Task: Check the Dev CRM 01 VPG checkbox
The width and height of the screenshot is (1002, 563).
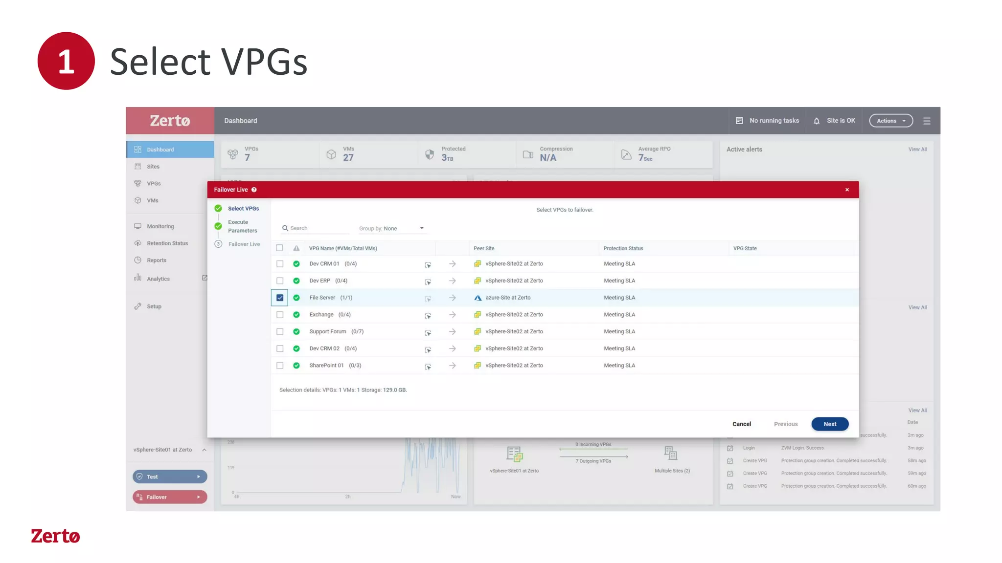Action: [x=280, y=264]
